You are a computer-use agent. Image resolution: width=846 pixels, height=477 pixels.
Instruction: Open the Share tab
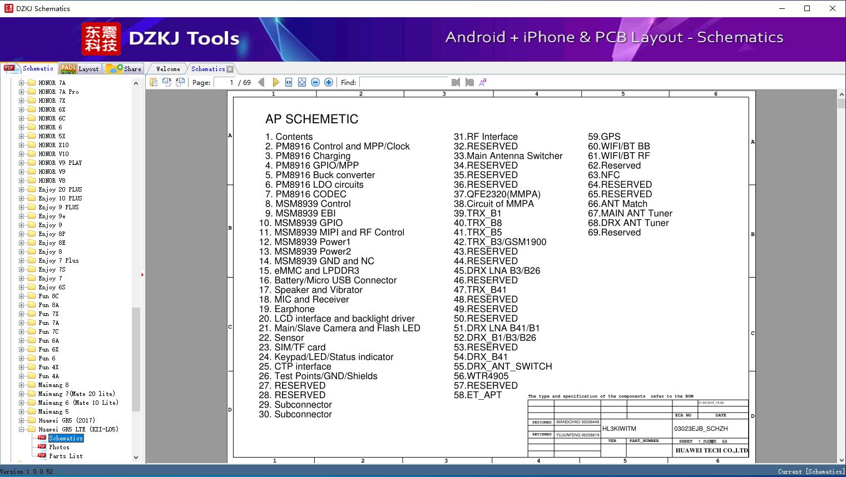(125, 69)
